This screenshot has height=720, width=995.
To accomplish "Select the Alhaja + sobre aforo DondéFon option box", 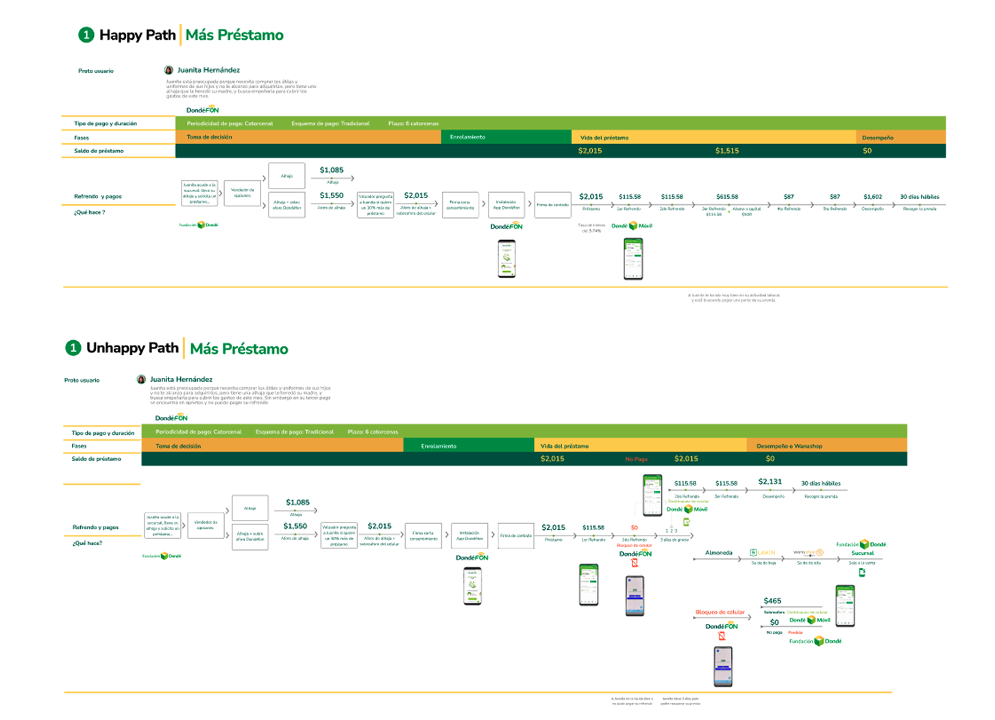I will (x=286, y=204).
